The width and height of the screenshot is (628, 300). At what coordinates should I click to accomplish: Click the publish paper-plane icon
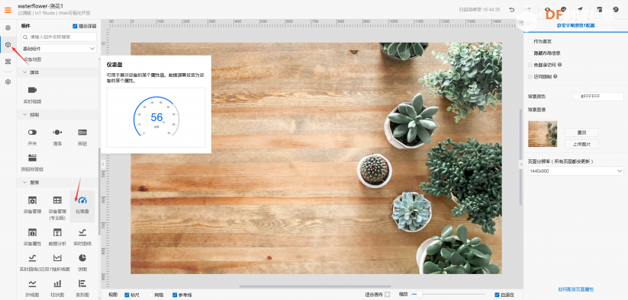(x=580, y=10)
